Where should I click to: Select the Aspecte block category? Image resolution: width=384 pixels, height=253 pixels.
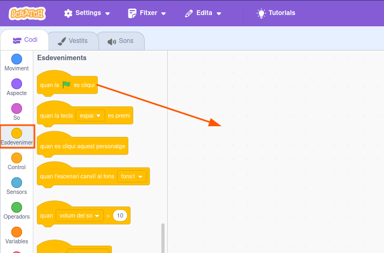click(17, 88)
